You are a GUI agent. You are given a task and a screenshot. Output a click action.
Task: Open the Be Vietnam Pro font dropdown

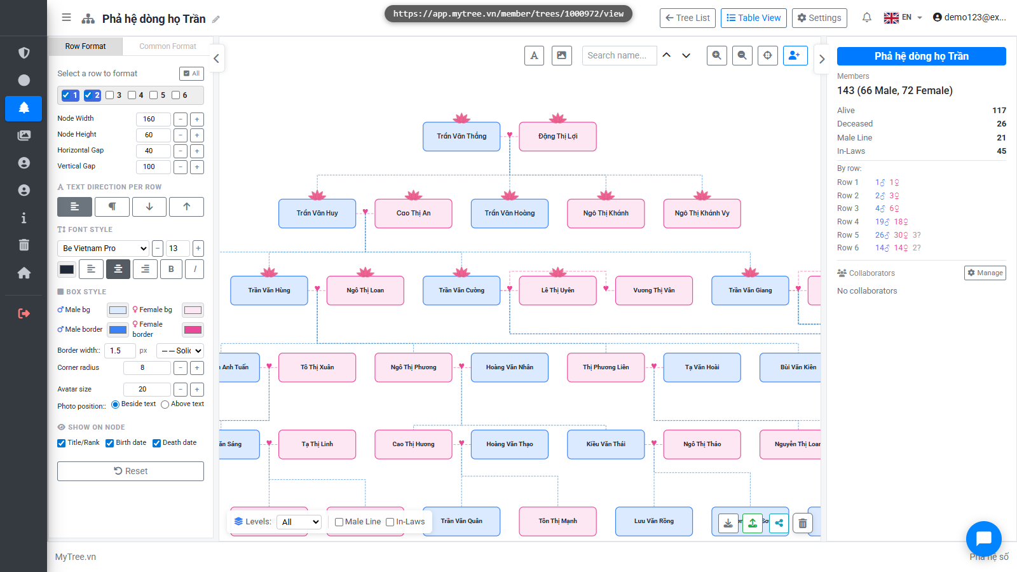[x=104, y=249]
